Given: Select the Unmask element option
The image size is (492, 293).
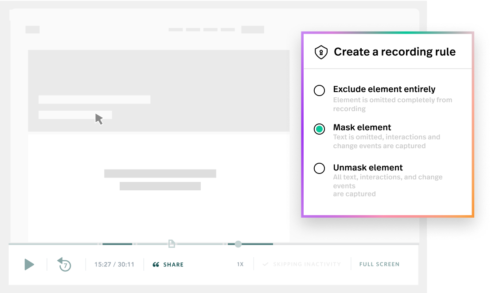Looking at the screenshot, I should (319, 169).
